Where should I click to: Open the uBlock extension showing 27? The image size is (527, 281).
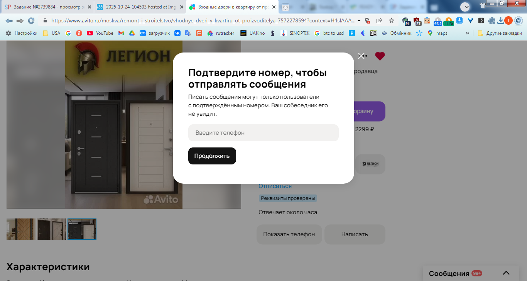coord(417,21)
